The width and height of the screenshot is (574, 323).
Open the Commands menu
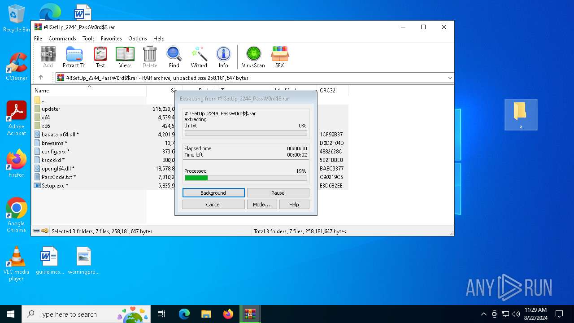(62, 39)
